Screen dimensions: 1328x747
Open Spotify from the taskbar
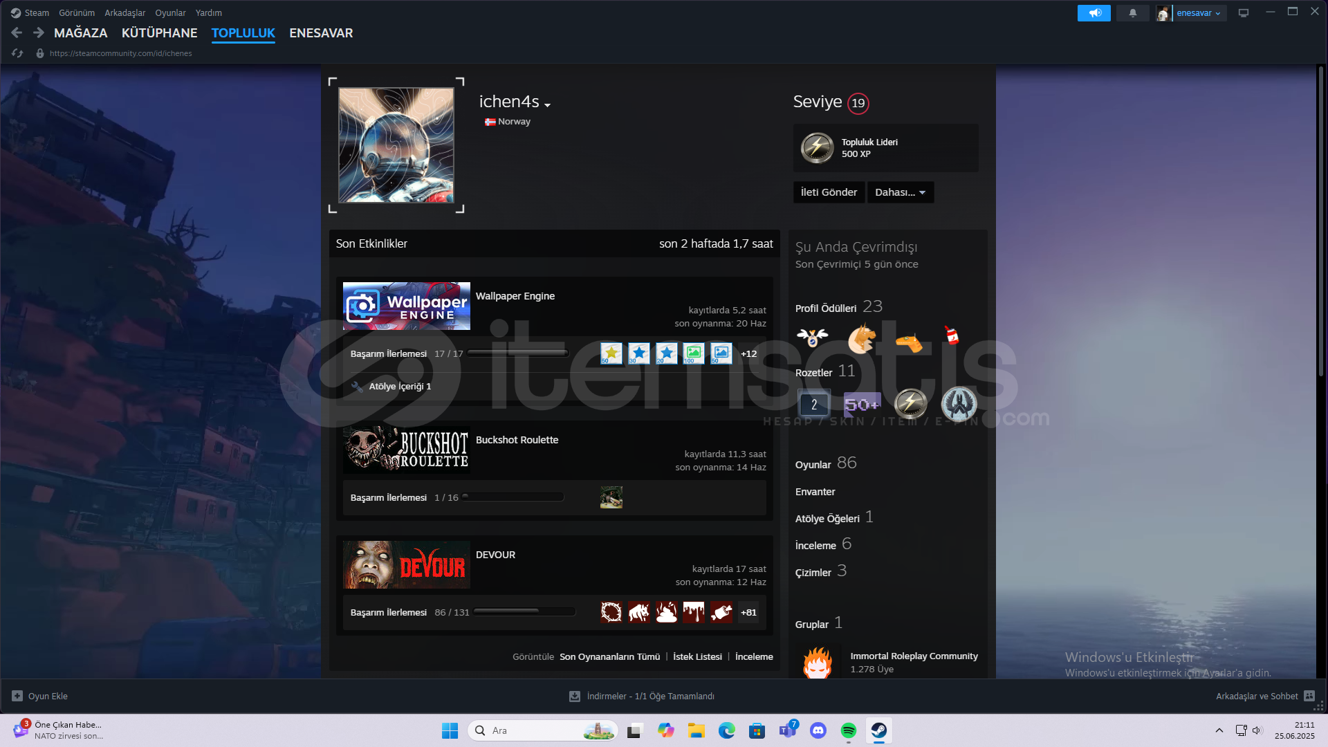click(849, 730)
